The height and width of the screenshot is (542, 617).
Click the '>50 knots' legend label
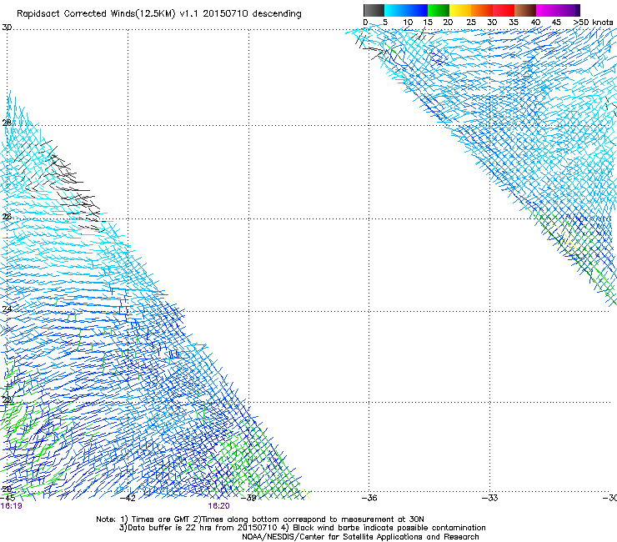coord(593,23)
